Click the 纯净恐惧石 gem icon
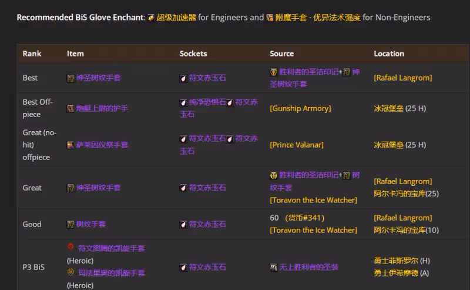 183,103
